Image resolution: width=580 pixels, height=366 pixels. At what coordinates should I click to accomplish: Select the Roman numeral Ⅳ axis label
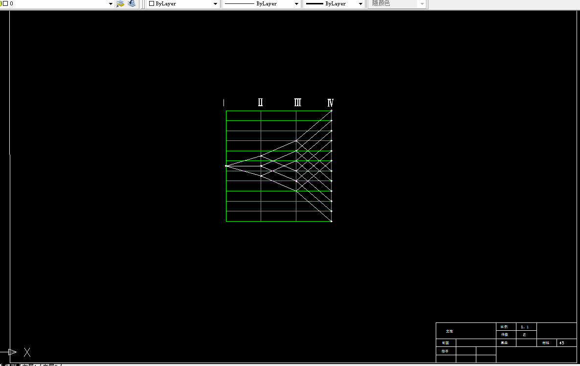tap(330, 103)
